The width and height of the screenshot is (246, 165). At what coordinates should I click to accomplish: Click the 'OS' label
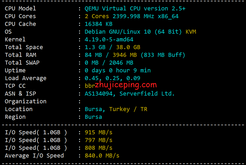[x=8, y=32]
